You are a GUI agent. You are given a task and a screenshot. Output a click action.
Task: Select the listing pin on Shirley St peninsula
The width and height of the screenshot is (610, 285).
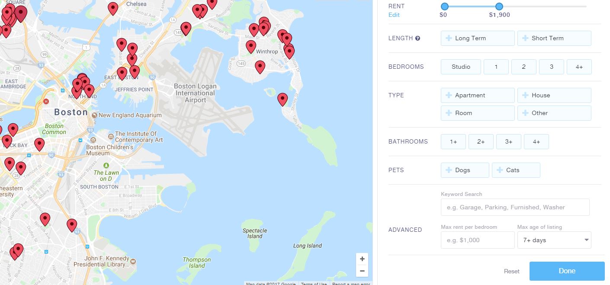[x=283, y=99]
